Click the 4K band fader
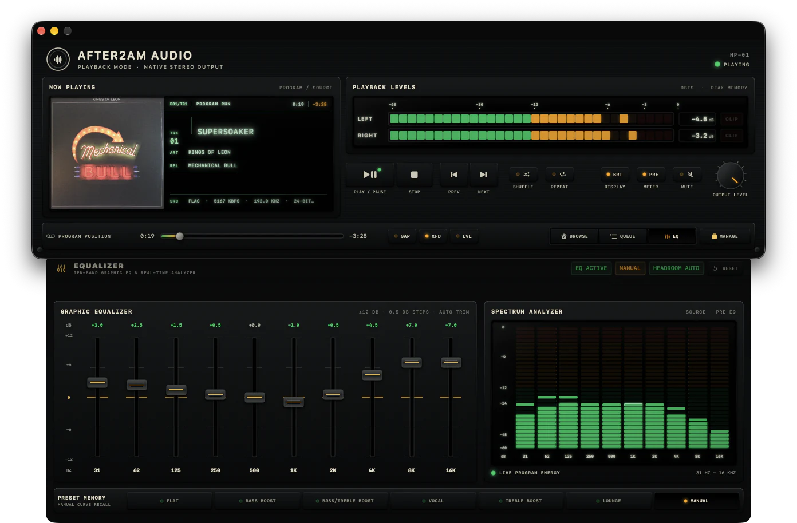Image resolution: width=797 pixels, height=523 pixels. [372, 375]
